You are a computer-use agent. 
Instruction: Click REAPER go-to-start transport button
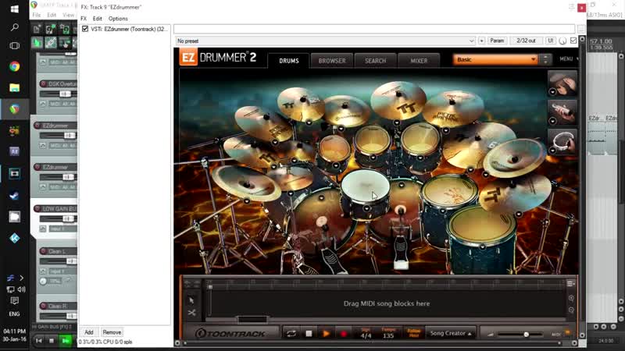[38, 341]
